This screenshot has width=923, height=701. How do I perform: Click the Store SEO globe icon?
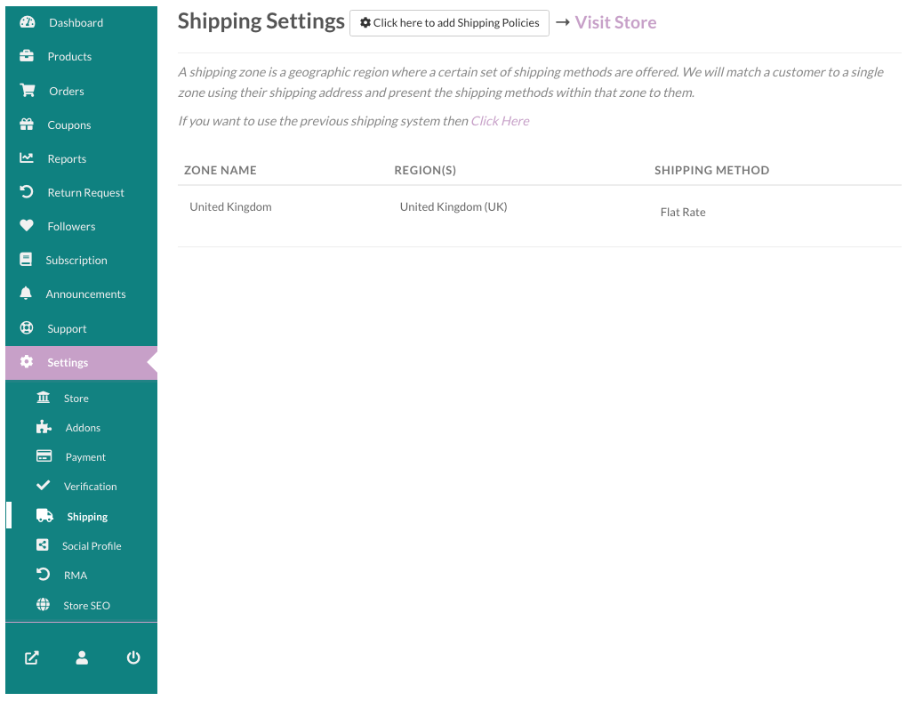(x=43, y=604)
